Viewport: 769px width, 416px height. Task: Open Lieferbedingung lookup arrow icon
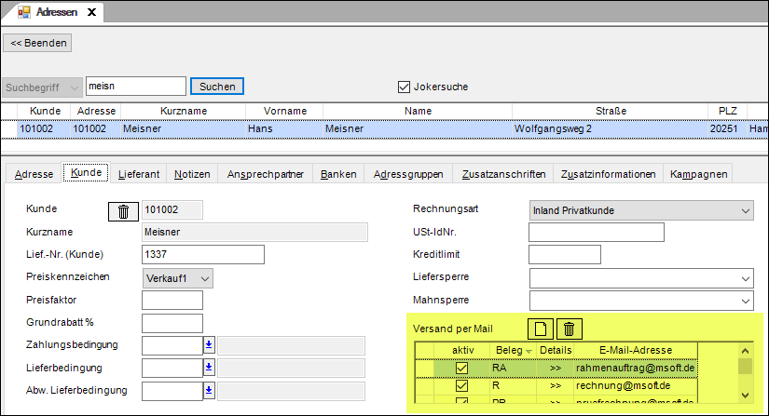(209, 368)
